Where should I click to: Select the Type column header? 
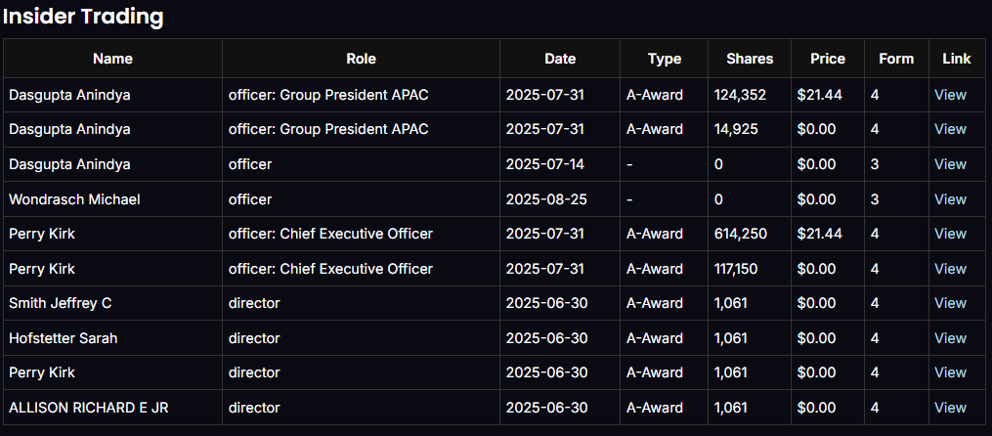coord(665,59)
